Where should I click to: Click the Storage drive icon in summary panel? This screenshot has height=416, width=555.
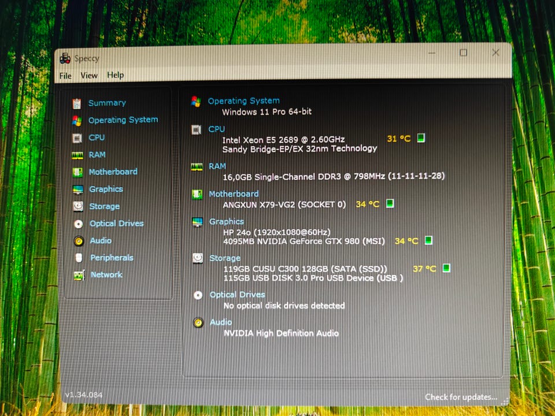point(198,258)
